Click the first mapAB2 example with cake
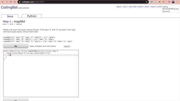This screenshot has width=180, height=101. coord(29,37)
